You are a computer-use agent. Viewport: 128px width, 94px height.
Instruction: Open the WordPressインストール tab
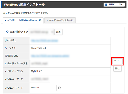[60, 20]
